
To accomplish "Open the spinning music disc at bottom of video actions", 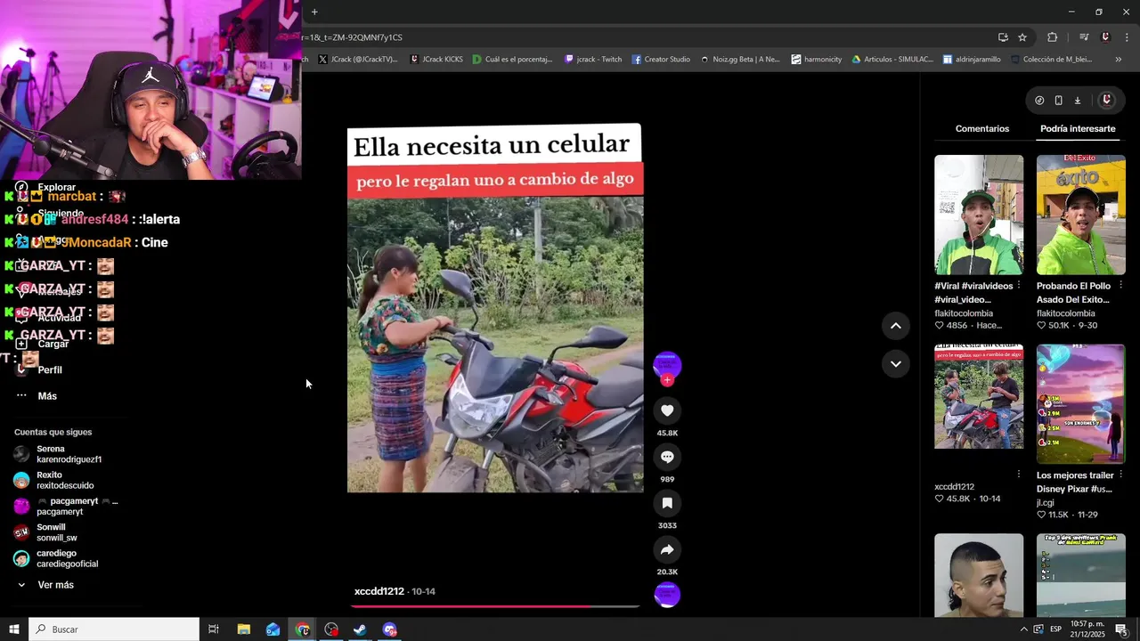I will coord(667,595).
